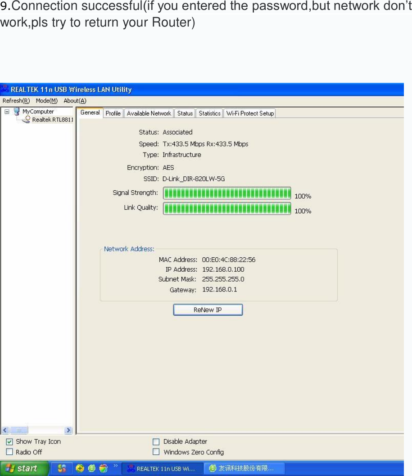Click the Realtek utility title bar icon
412x476 pixels.
(5, 89)
